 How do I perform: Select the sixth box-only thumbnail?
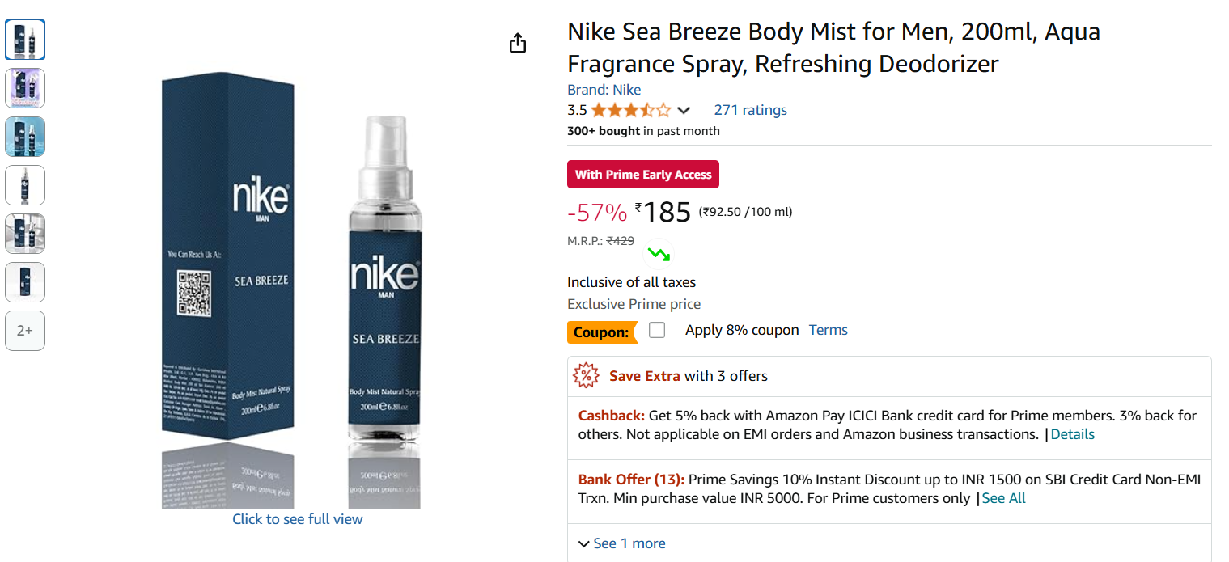[x=25, y=282]
